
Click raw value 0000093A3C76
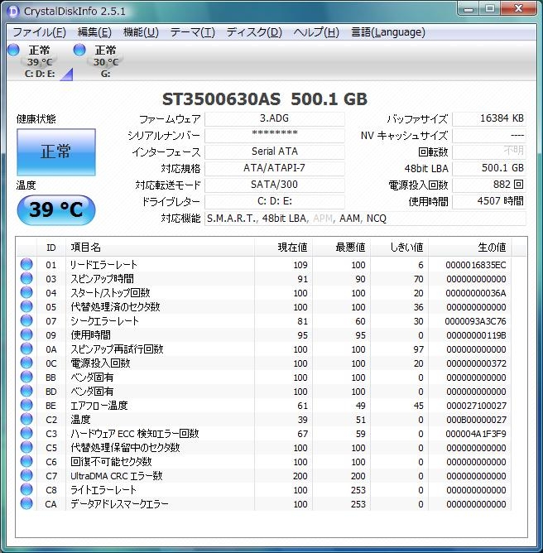pos(475,321)
